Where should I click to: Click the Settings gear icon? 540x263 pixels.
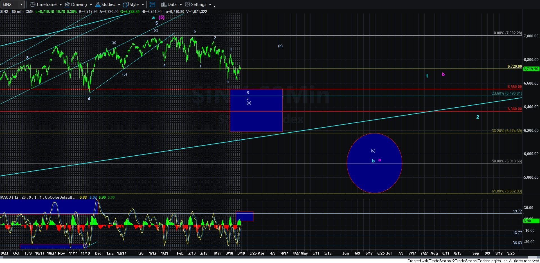[188, 4]
